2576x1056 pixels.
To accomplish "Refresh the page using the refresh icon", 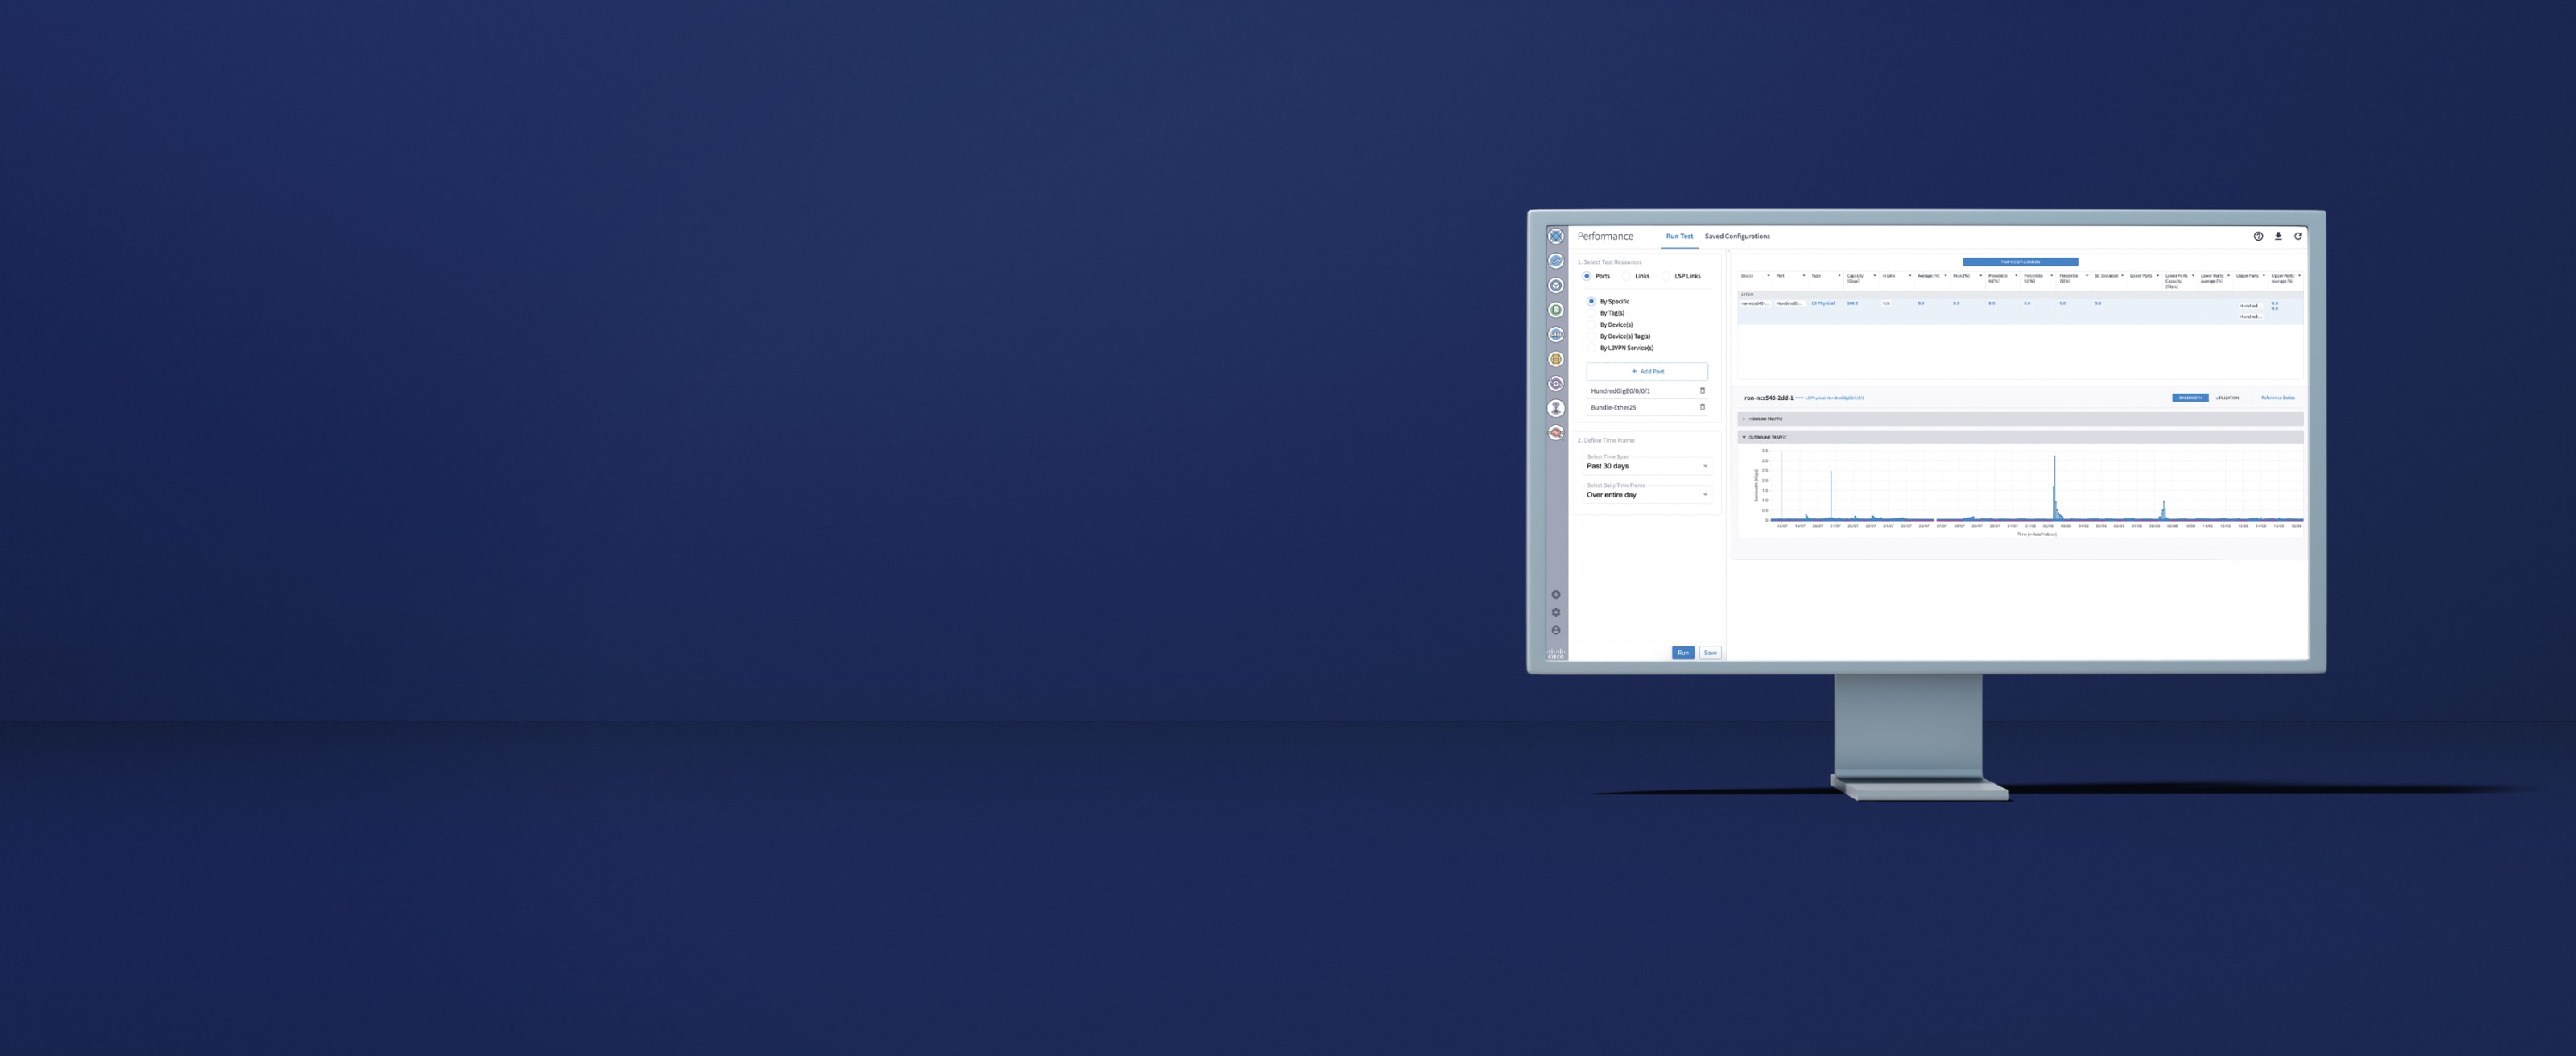I will click(x=2299, y=237).
